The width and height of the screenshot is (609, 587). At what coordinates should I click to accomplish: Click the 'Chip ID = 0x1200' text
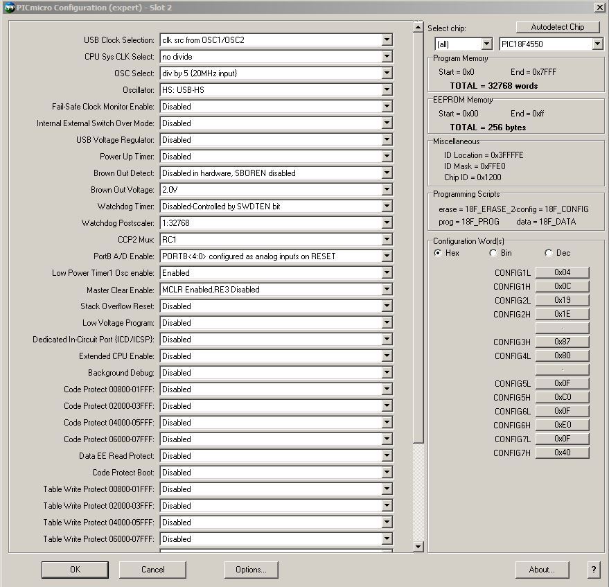tap(473, 177)
